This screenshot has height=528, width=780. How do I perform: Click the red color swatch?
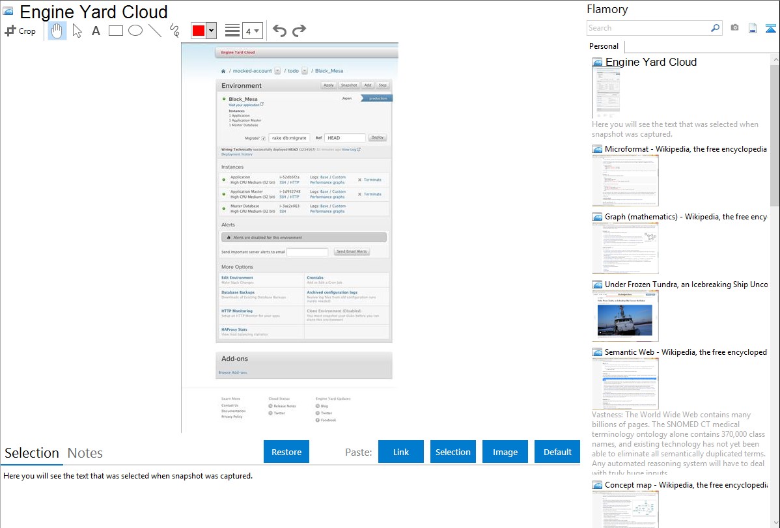(198, 31)
